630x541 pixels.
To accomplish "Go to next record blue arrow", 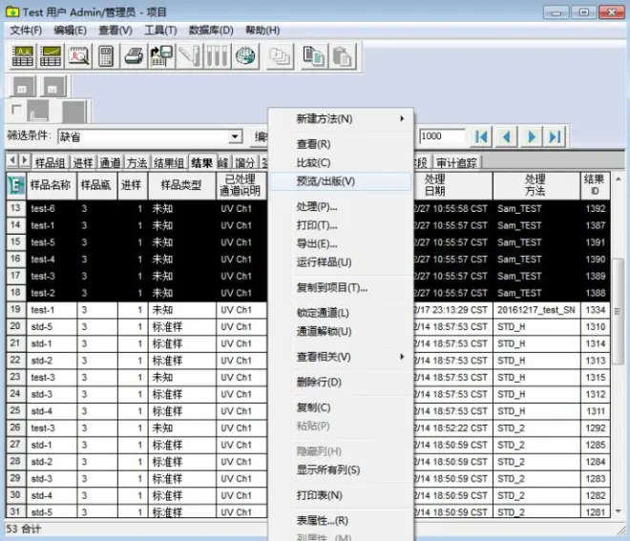I will pos(531,137).
